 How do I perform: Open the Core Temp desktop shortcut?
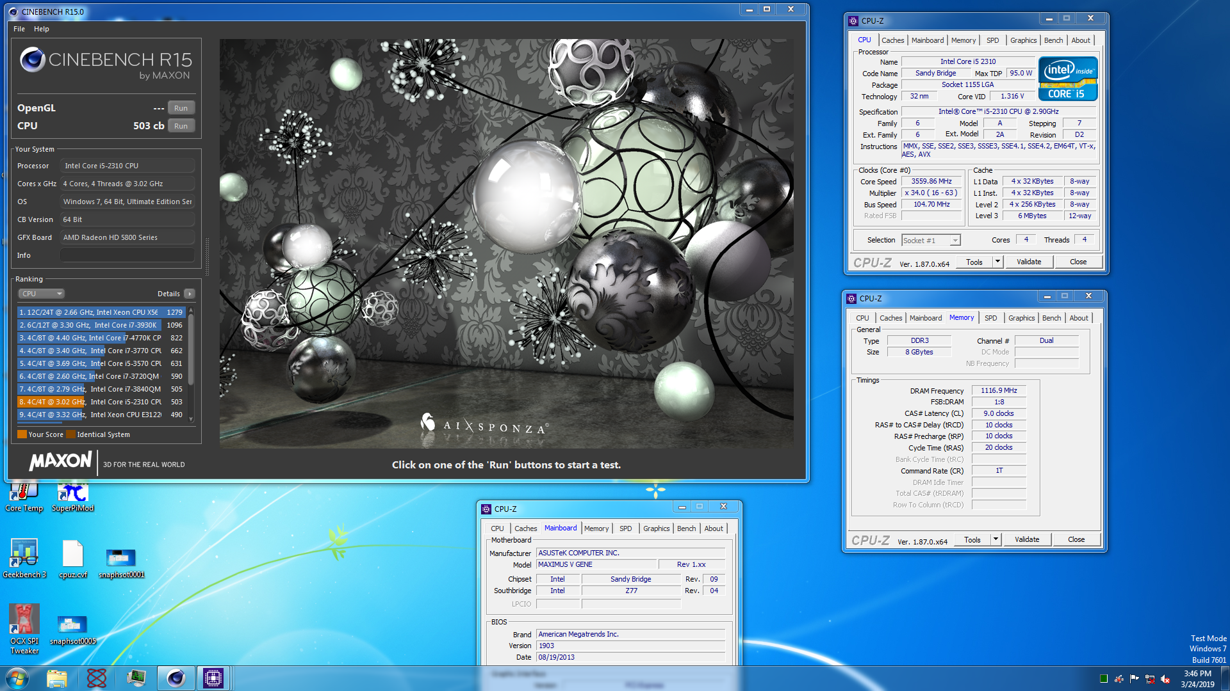24,497
